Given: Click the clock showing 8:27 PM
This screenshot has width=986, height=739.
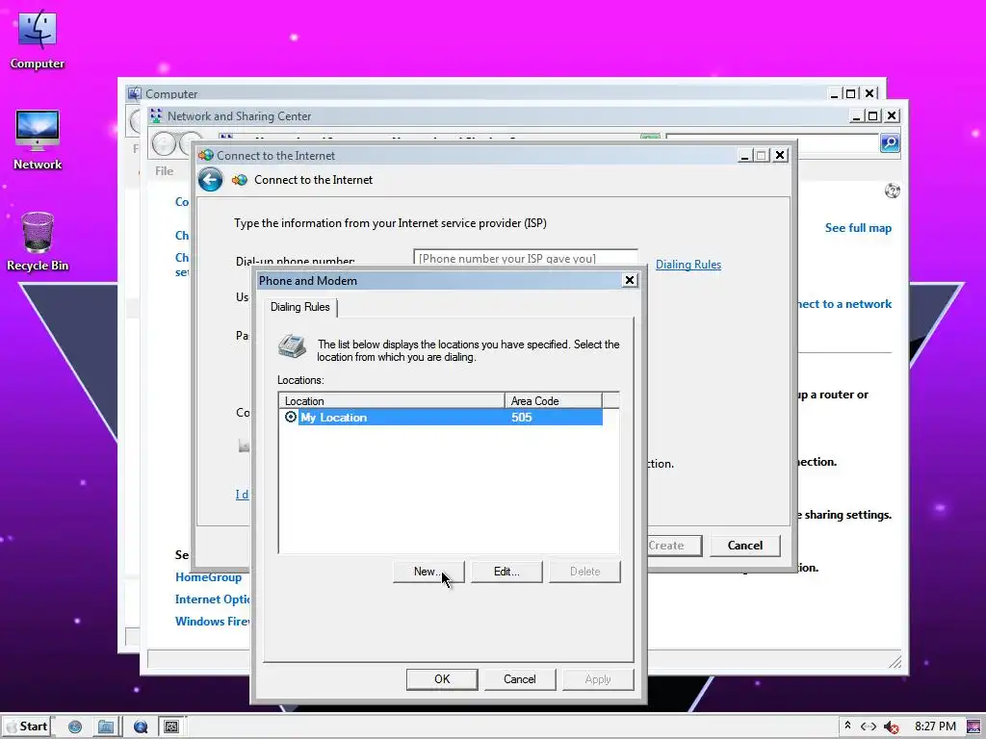Looking at the screenshot, I should point(935,726).
